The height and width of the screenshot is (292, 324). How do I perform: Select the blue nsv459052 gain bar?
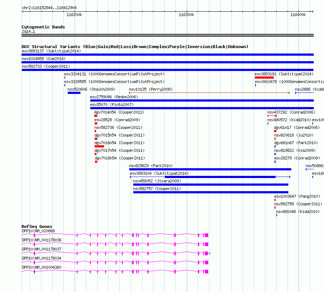[211, 185]
